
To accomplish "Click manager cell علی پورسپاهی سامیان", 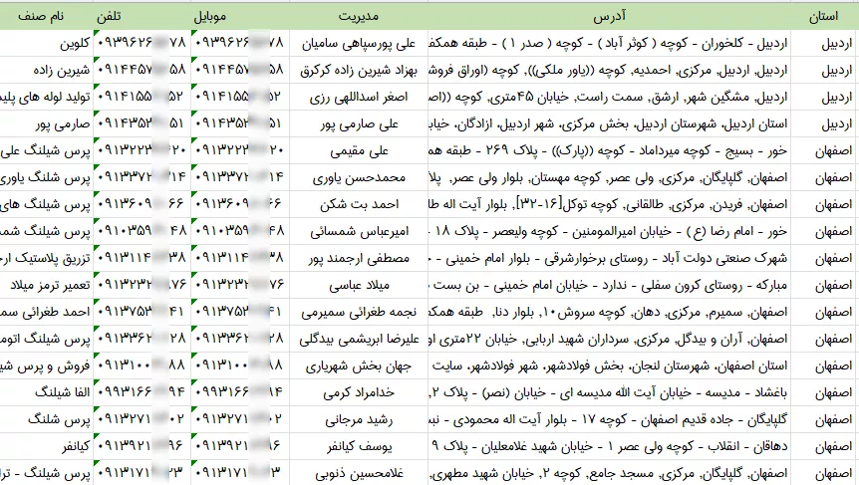I will 359,43.
